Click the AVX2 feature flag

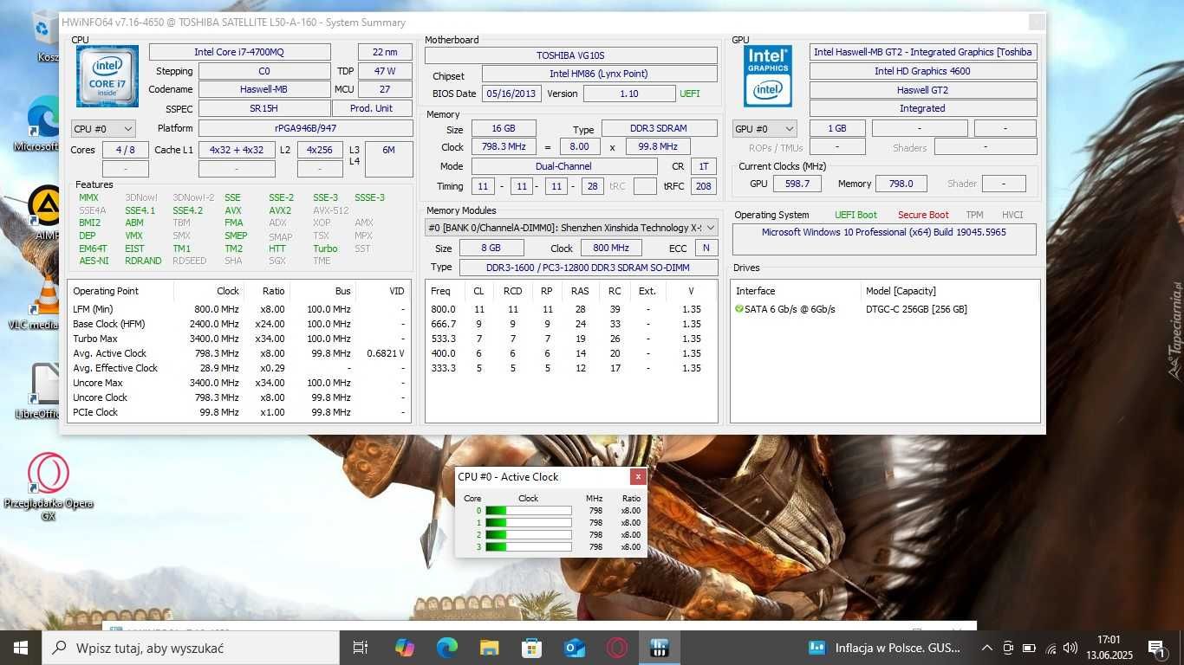[280, 210]
